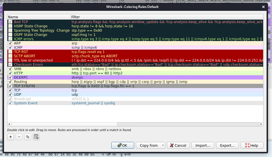Select the 'hsrp.state != 8' filter cell
This screenshot has height=157, width=272.
pyautogui.click(x=102, y=26)
